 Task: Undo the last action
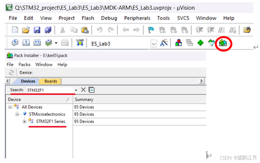click(100, 30)
